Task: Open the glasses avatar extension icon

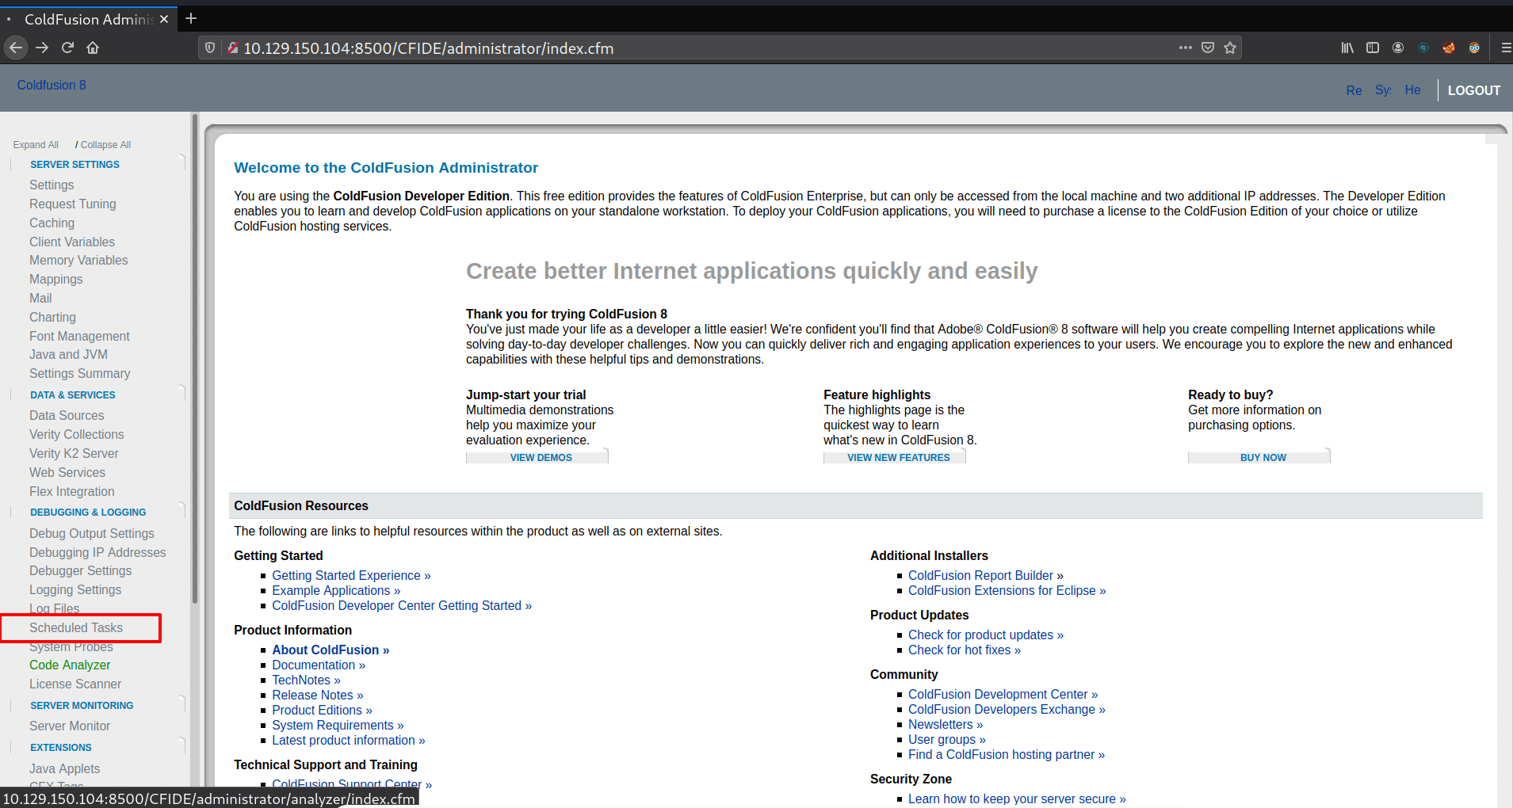Action: pos(1474,48)
